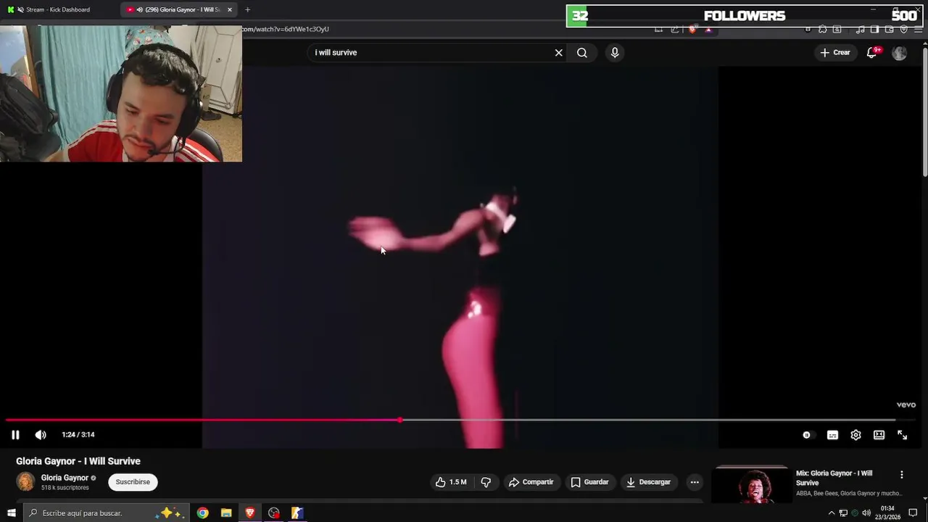Open the system volume tray icon

(x=866, y=513)
